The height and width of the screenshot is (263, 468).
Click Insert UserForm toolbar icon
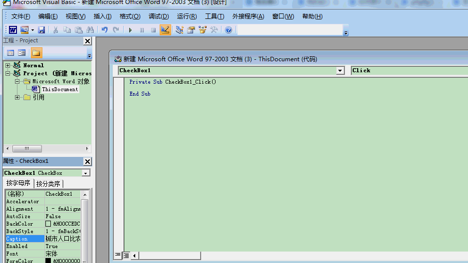(x=24, y=30)
